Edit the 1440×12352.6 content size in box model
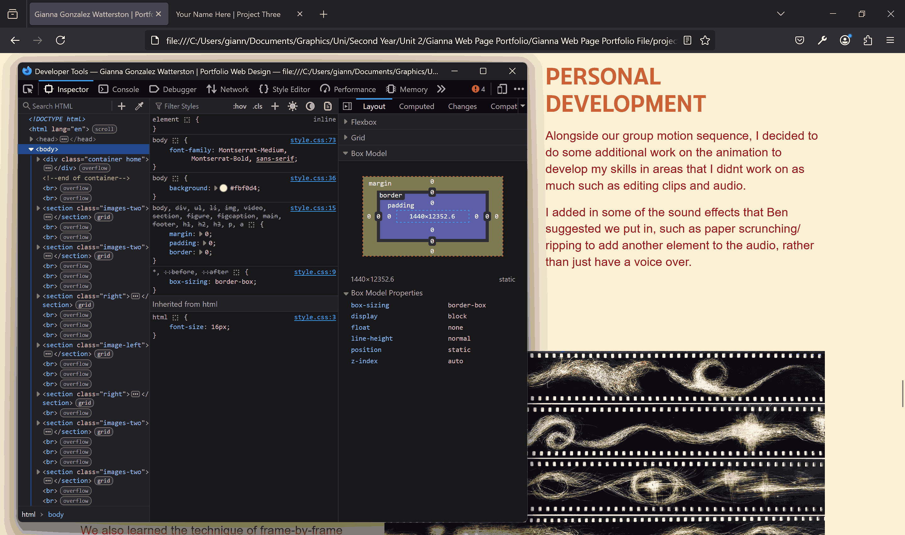Image resolution: width=905 pixels, height=535 pixels. (x=432, y=216)
